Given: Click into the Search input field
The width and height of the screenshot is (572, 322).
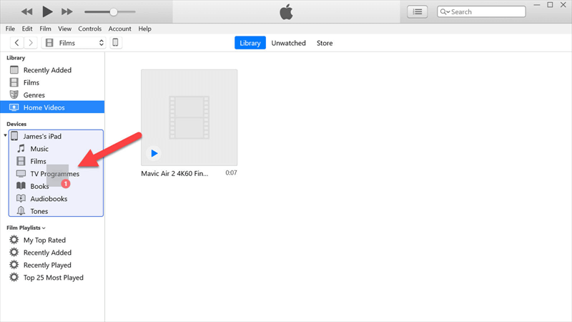Looking at the screenshot, I should pyautogui.click(x=486, y=11).
